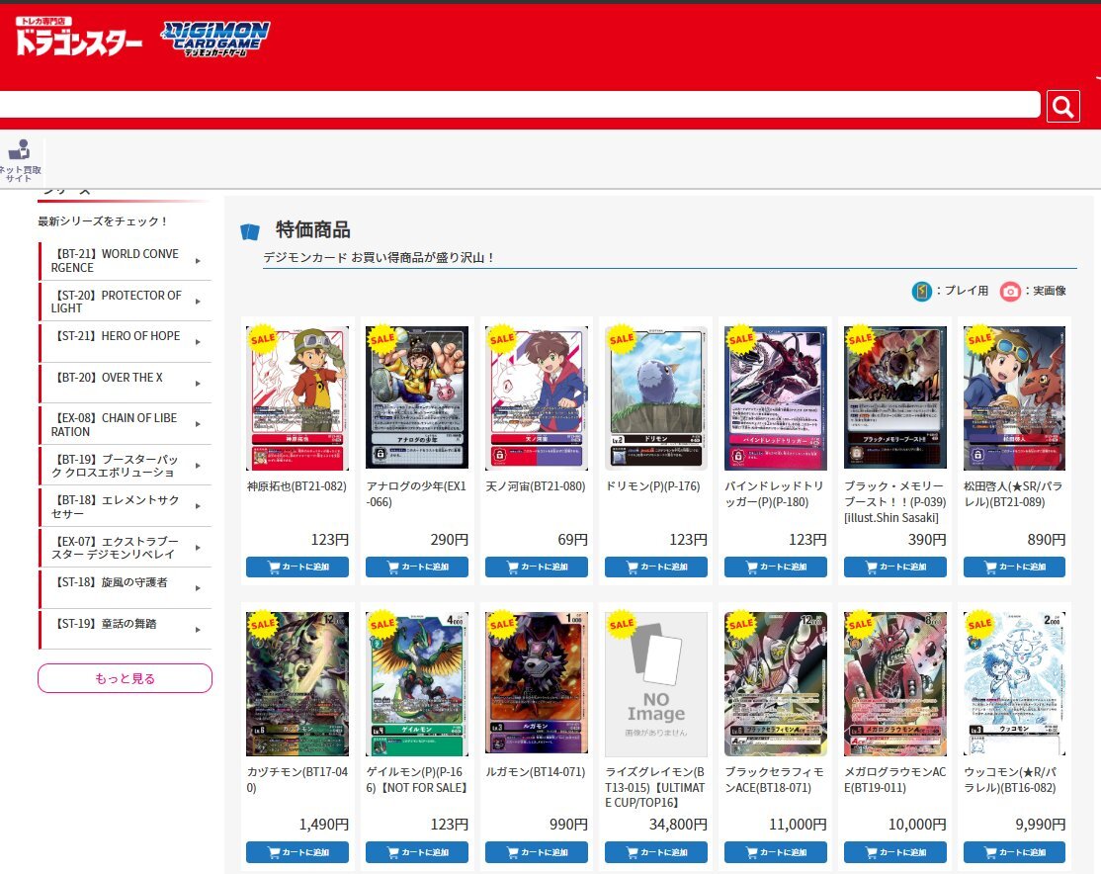1101x874 pixels.
Task: Expand the BT-19 ブースターパック arrow
Action: 198,466
